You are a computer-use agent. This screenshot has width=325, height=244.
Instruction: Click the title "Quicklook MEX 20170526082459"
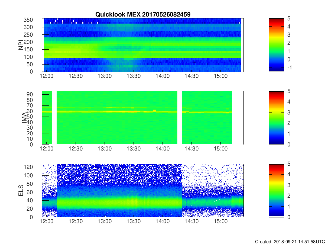point(143,15)
